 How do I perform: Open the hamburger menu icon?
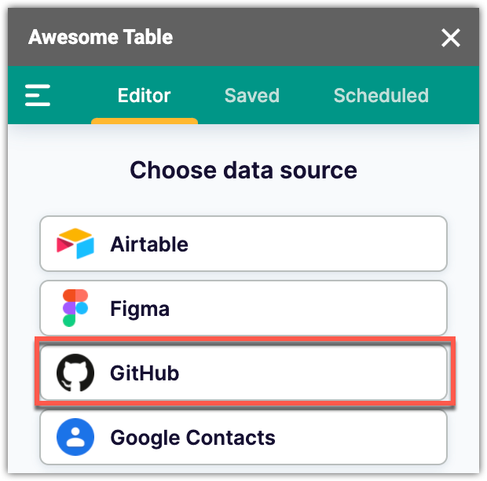point(38,96)
